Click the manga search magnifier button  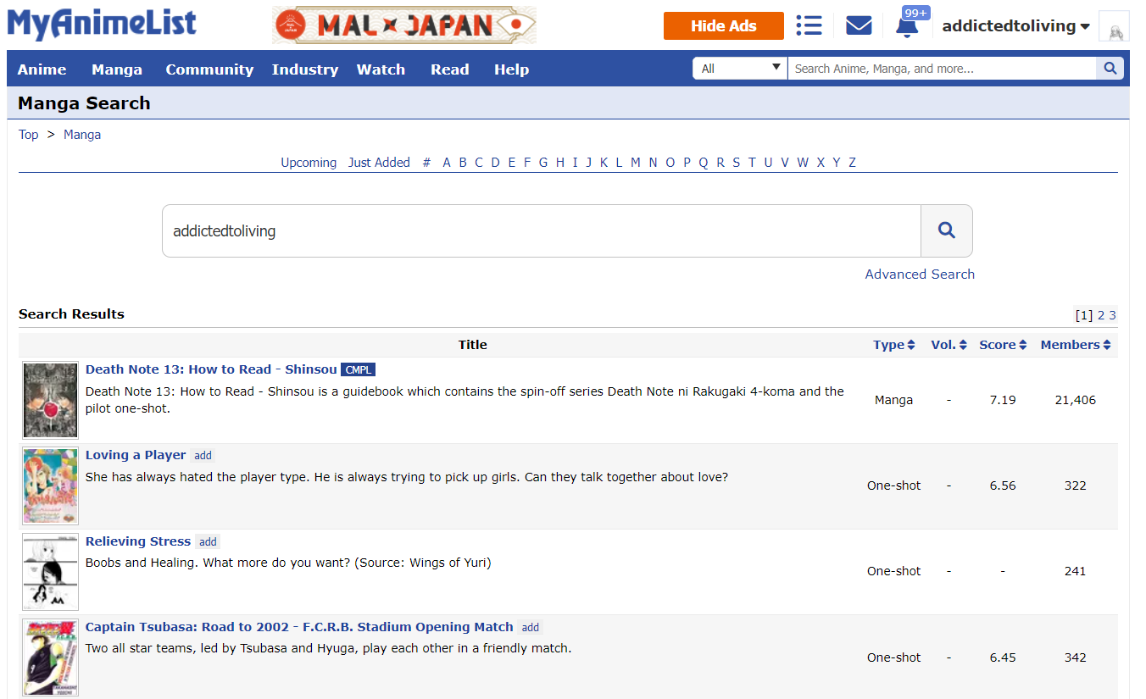[946, 230]
